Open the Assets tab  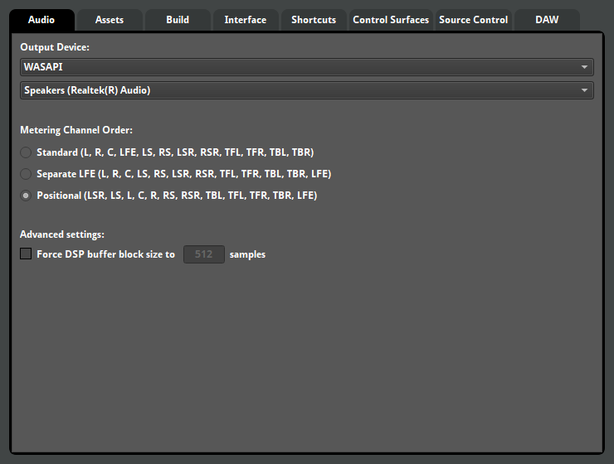[x=110, y=20]
